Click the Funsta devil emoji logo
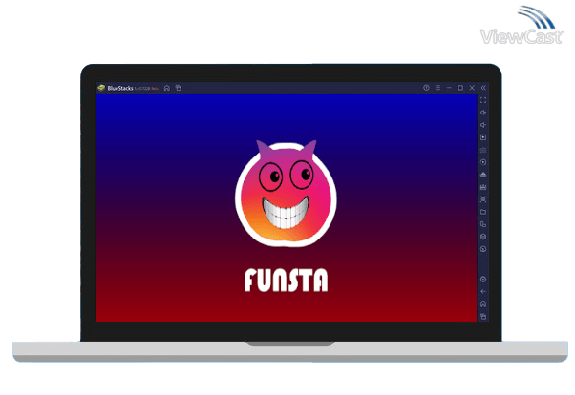Screen dimensions: 575x395 point(286,194)
